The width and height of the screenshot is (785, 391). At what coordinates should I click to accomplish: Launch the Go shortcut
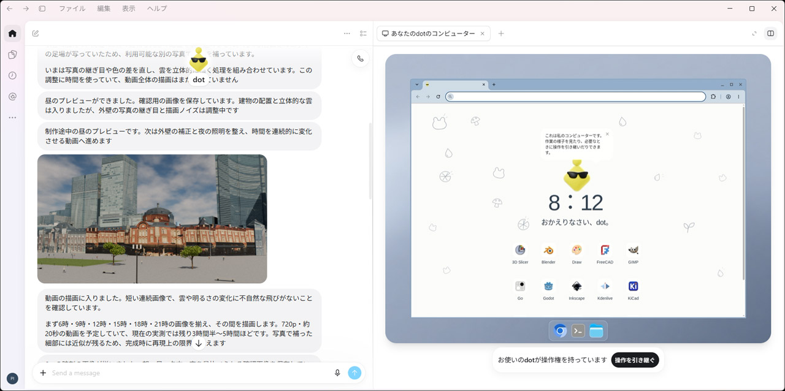click(520, 290)
